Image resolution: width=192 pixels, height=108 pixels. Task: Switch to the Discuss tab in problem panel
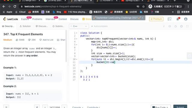click(42, 26)
